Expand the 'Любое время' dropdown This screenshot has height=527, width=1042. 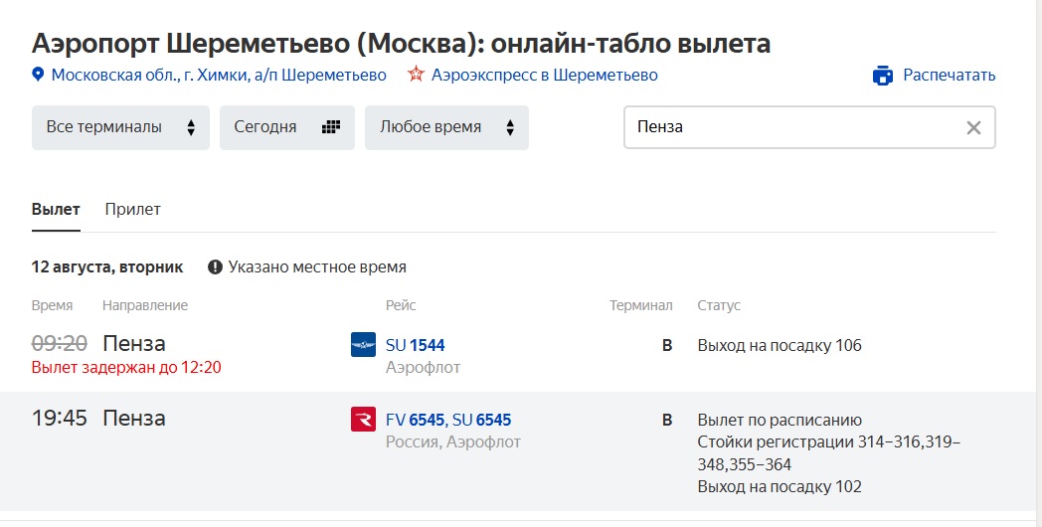[446, 127]
